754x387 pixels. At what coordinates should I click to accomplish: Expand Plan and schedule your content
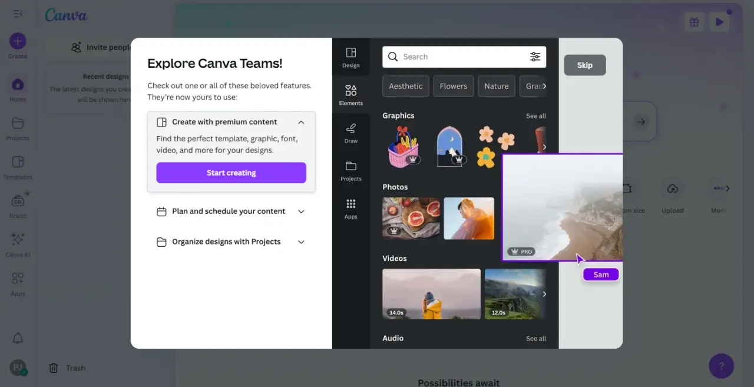(x=231, y=211)
